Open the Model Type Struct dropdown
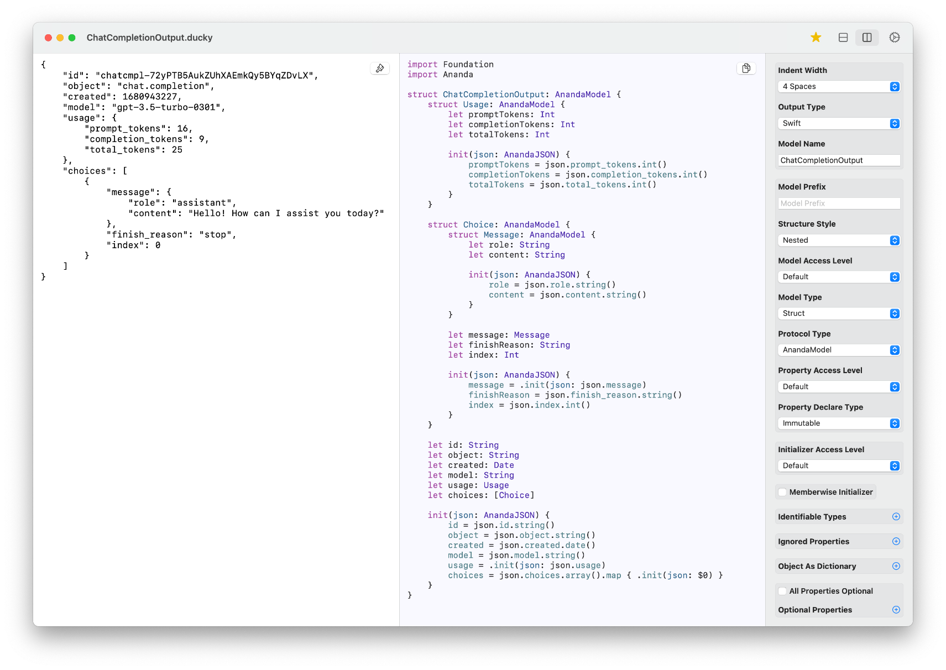Screen dimensions: 946x670 839,313
